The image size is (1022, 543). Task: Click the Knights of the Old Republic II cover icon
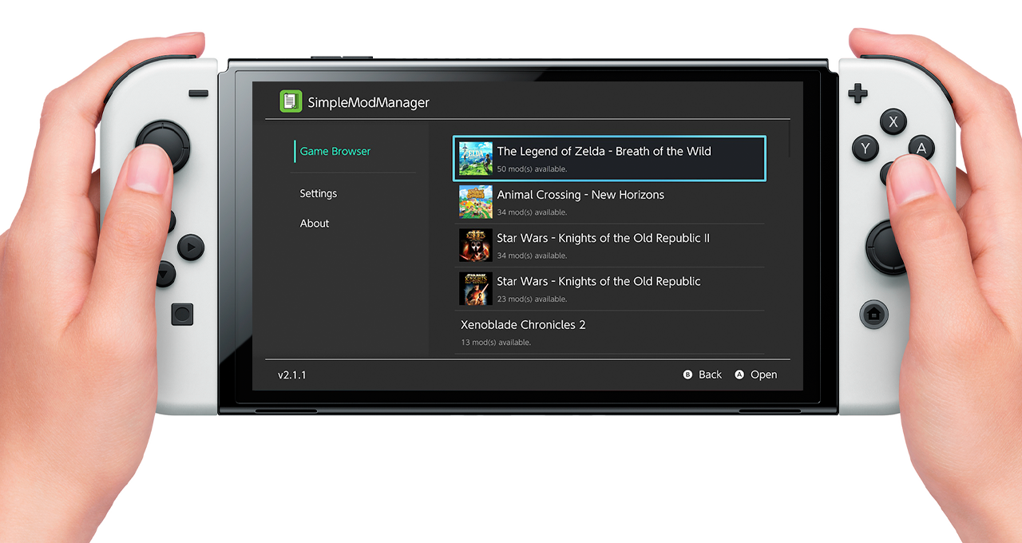(475, 245)
